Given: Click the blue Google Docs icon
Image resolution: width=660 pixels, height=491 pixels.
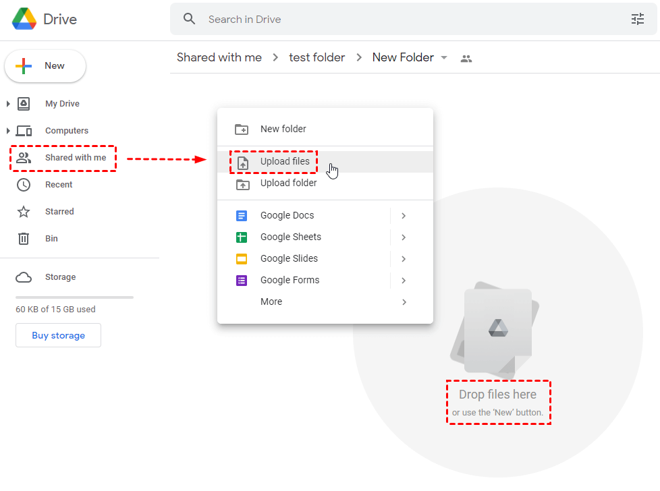Looking at the screenshot, I should coord(242,216).
